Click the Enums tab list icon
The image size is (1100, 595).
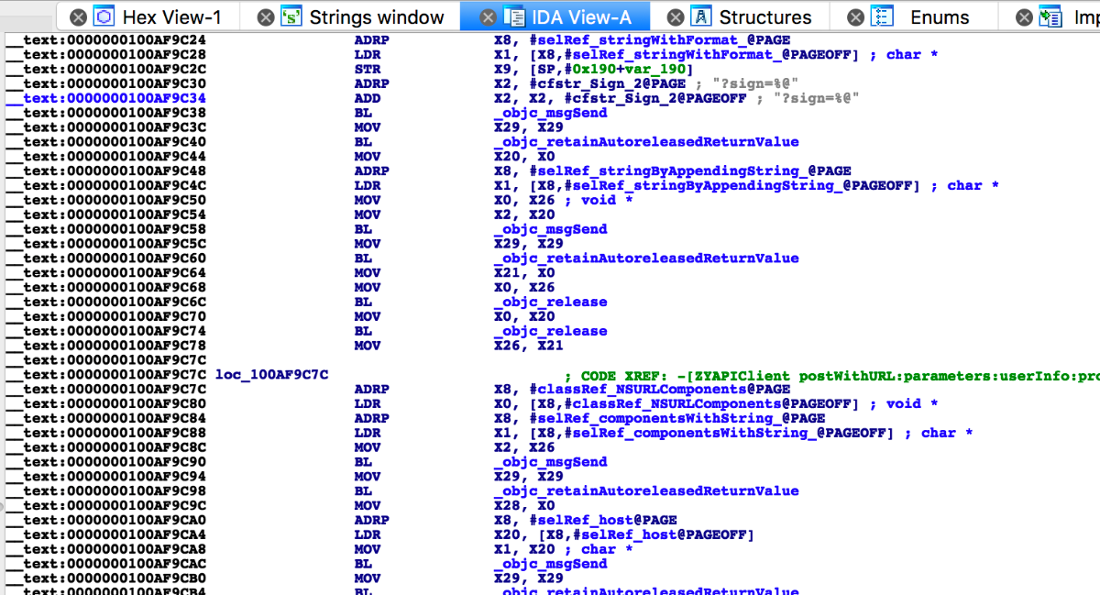[882, 17]
